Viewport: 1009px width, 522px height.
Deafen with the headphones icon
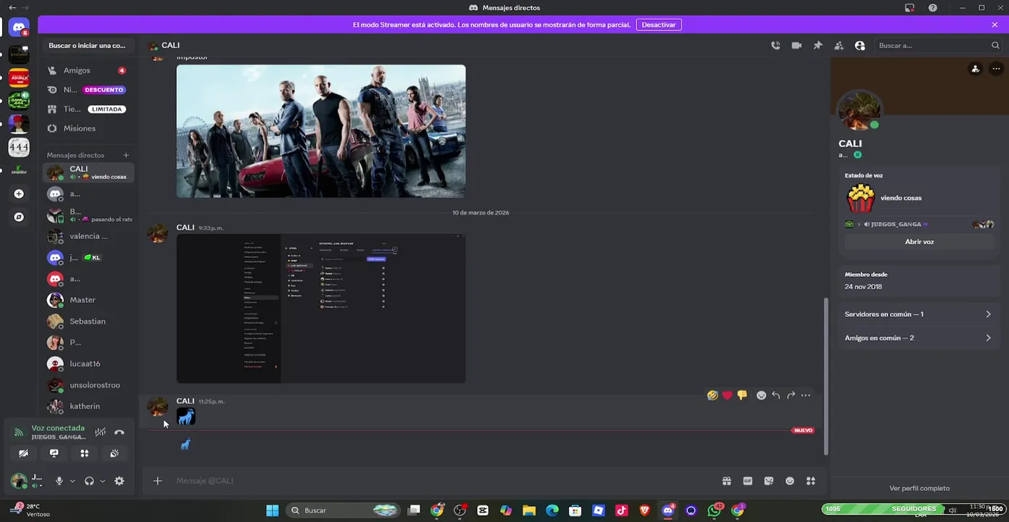89,481
